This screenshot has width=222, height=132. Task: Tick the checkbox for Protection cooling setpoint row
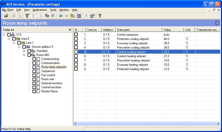(x=76, y=39)
